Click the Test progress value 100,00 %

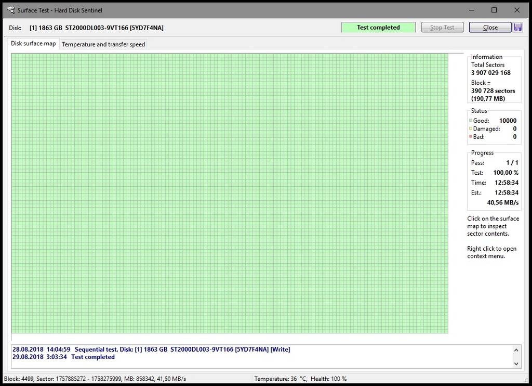(x=506, y=173)
